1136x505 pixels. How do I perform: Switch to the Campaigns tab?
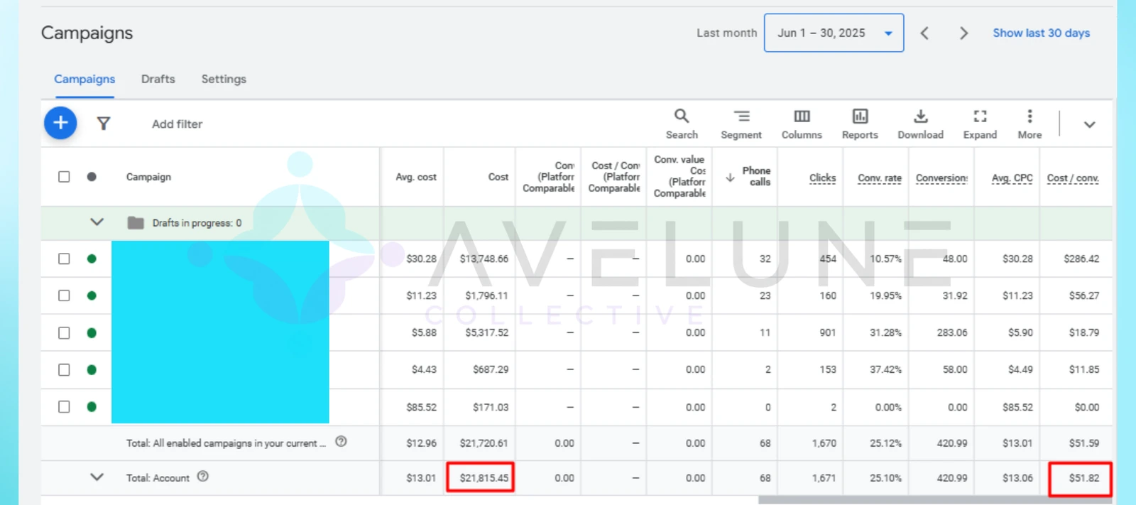(84, 80)
